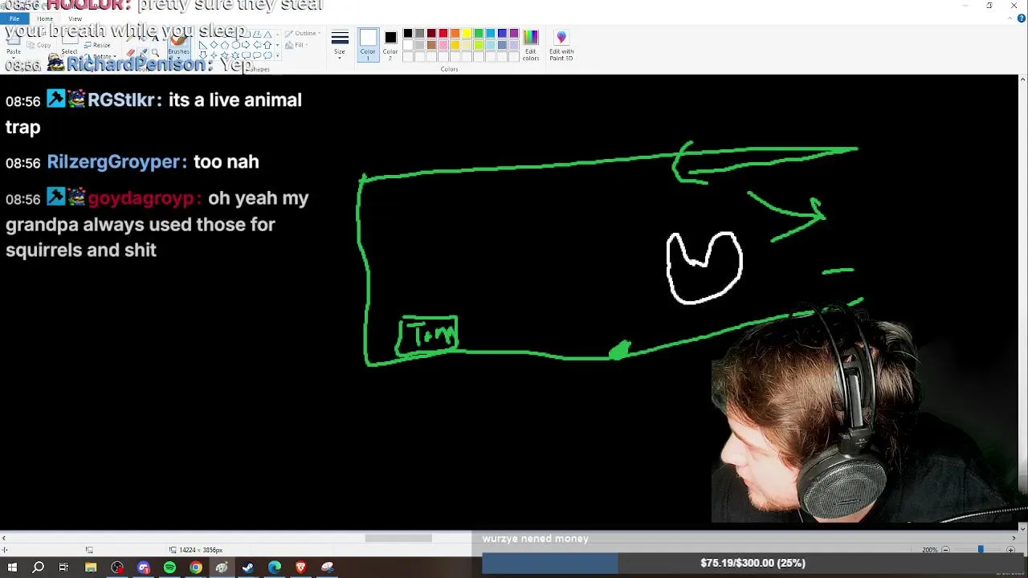Viewport: 1028px width, 578px height.
Task: Pick the yellow palette color
Action: pyautogui.click(x=467, y=33)
